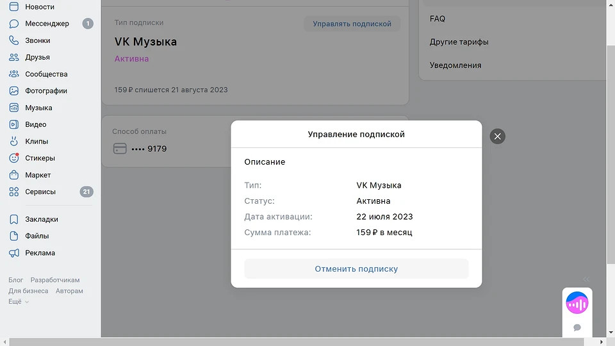
Task: Open Music via the note icon
Action: pyautogui.click(x=14, y=108)
